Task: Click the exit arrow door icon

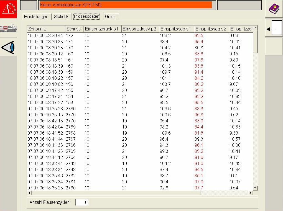Action: [274, 29]
